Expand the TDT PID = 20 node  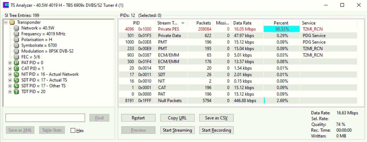click(10, 92)
